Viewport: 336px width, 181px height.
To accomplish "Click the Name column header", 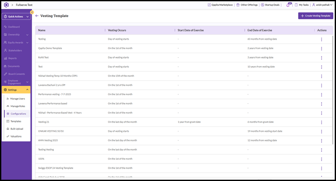I will [x=42, y=30].
